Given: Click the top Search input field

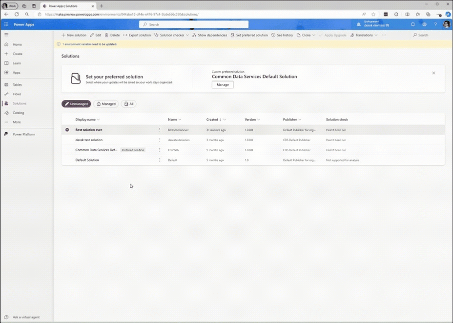Looking at the screenshot, I should 194,24.
